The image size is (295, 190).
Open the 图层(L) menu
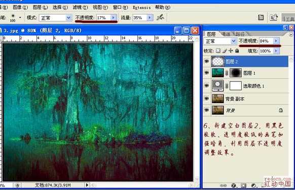tap(40, 7)
